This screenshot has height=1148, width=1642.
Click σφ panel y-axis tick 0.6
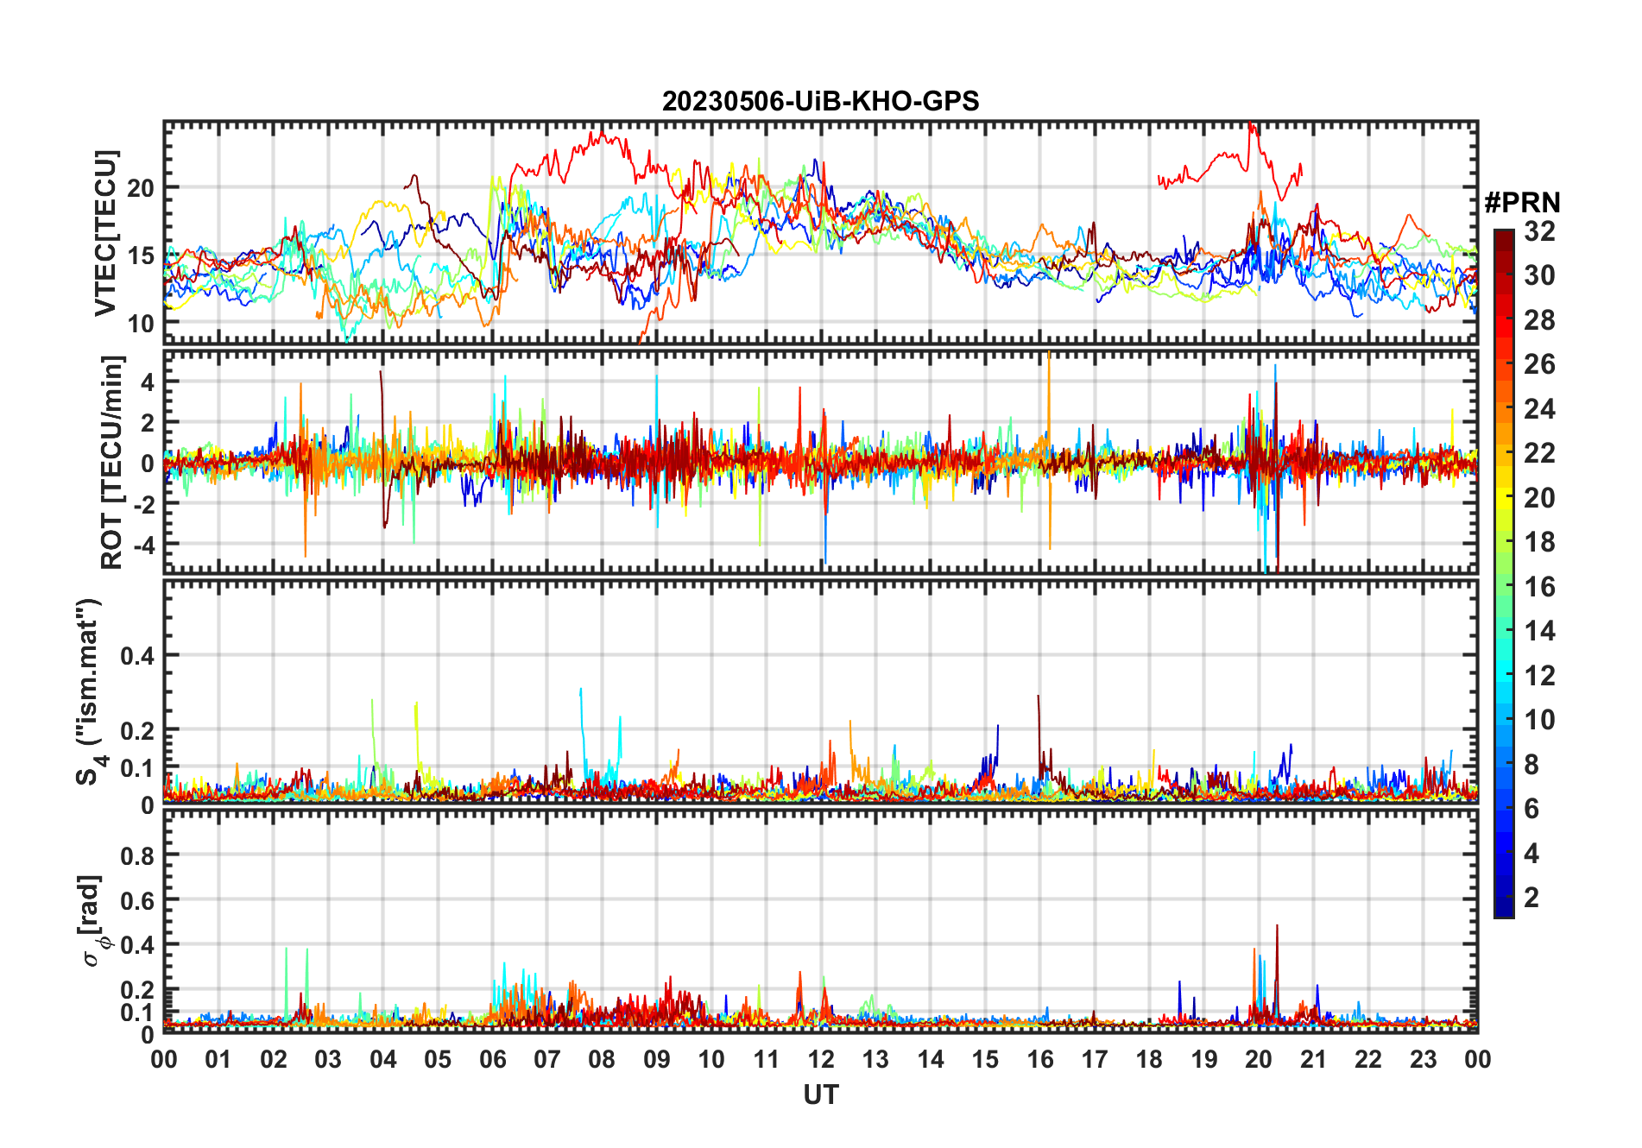[137, 900]
